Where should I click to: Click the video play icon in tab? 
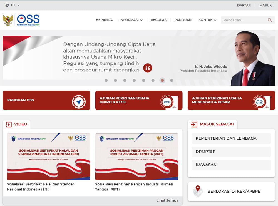tap(9, 125)
